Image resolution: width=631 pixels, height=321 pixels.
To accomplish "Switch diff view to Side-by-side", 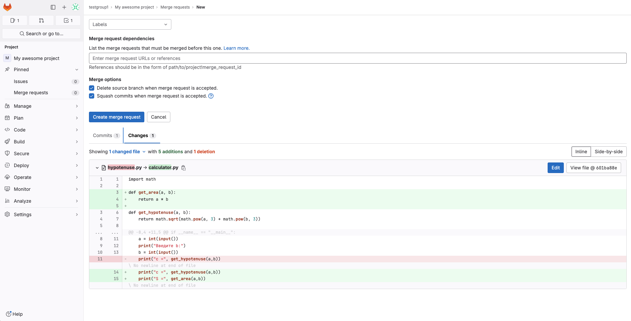I will point(608,152).
